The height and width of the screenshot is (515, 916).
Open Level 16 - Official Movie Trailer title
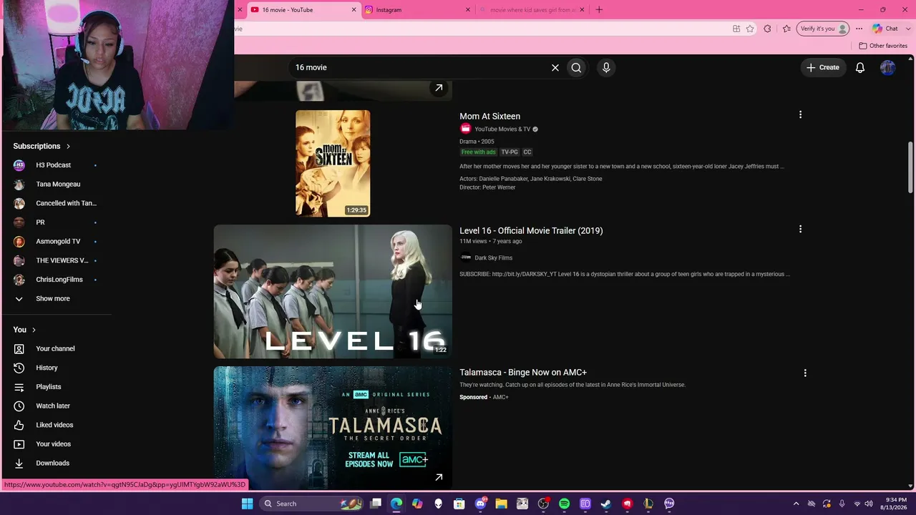(x=531, y=230)
